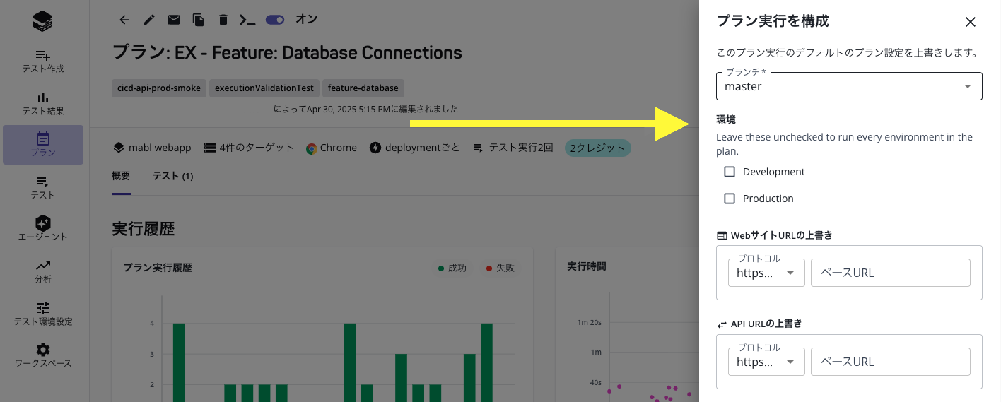
Task: Click the mail envelope icon
Action: pyautogui.click(x=174, y=20)
